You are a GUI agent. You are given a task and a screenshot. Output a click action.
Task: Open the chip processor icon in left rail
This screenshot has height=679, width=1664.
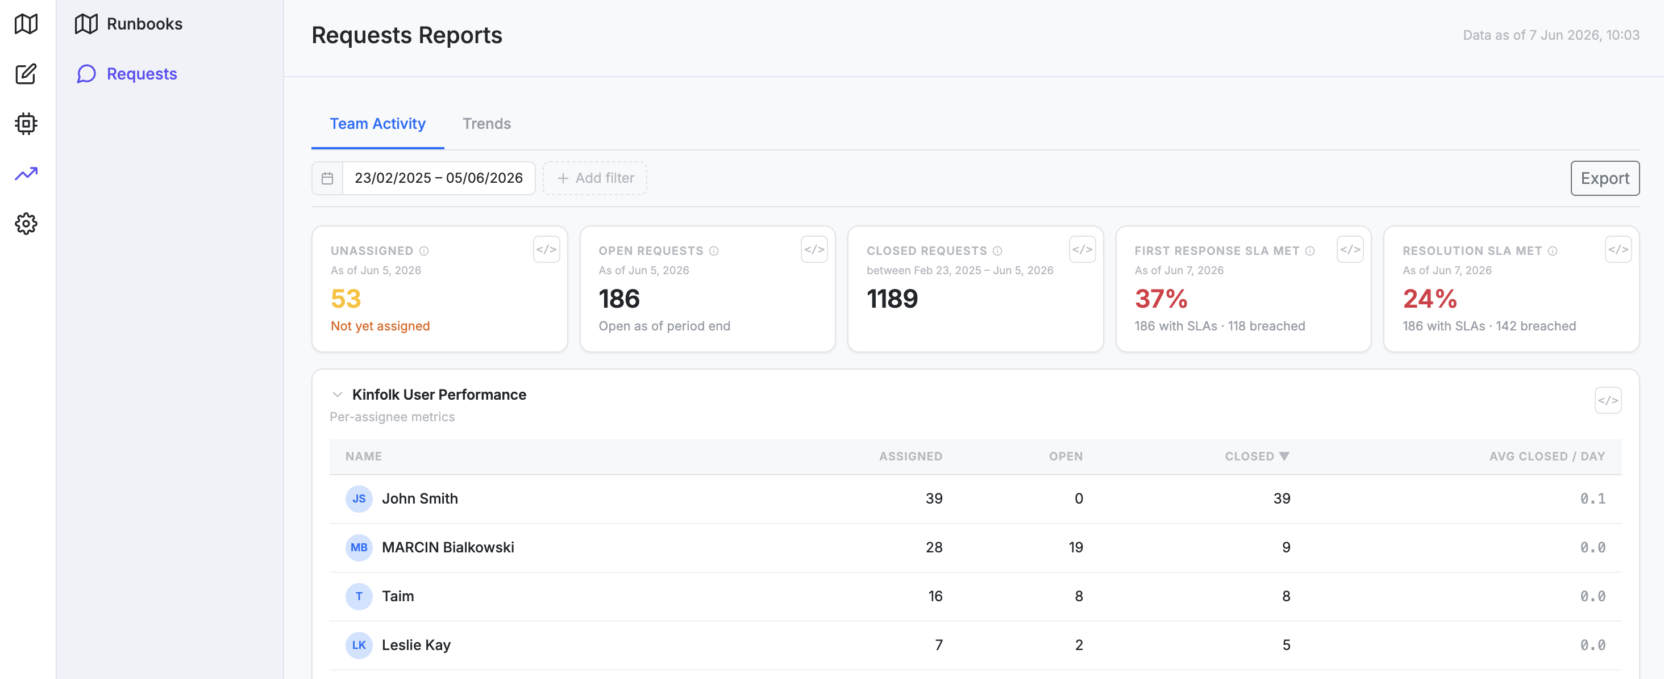[26, 123]
